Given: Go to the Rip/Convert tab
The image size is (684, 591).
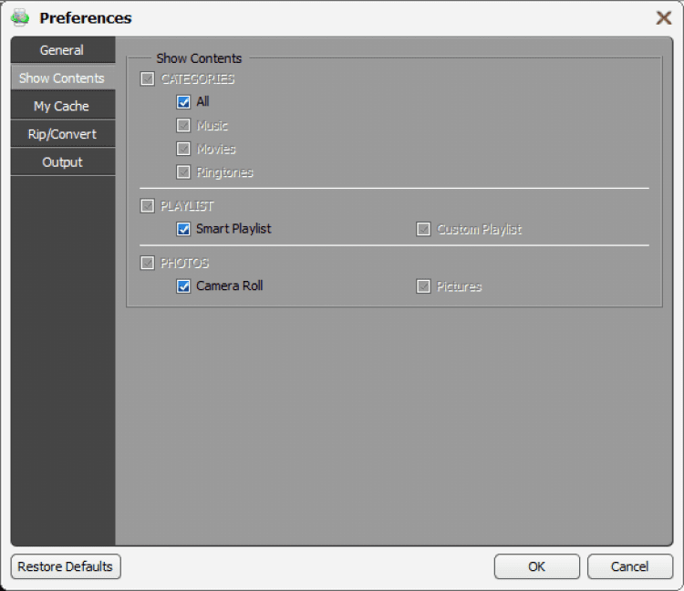Looking at the screenshot, I should tap(62, 134).
